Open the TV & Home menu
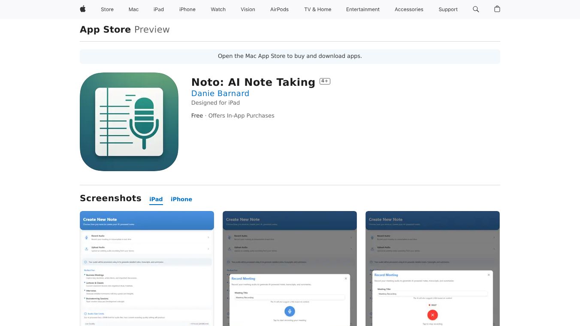Image resolution: width=580 pixels, height=326 pixels. click(318, 9)
